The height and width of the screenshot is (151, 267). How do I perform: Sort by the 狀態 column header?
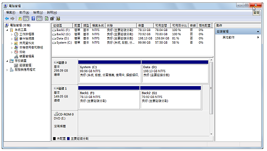tap(121, 25)
